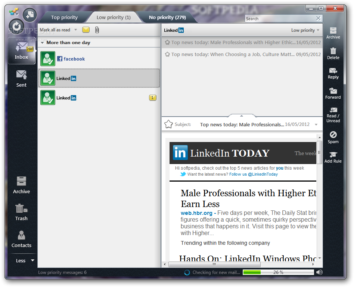The height and width of the screenshot is (287, 354).
Task: Select facebook sender row
Action: pyautogui.click(x=99, y=59)
